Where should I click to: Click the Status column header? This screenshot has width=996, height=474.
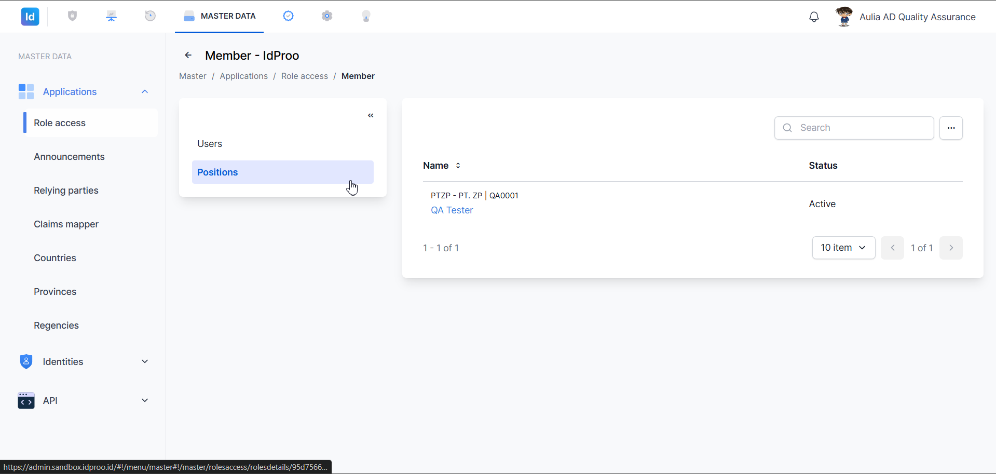pos(823,166)
